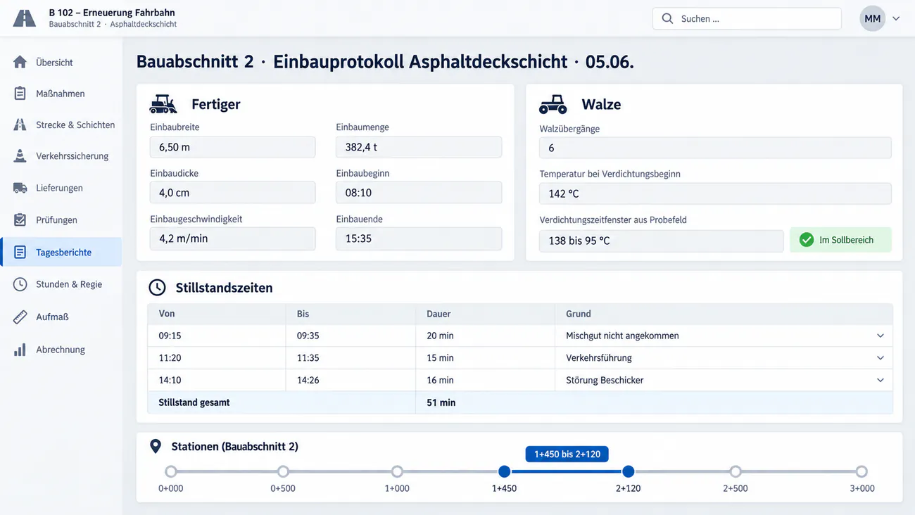Click the Stationen location pin icon
915x515 pixels.
click(156, 446)
